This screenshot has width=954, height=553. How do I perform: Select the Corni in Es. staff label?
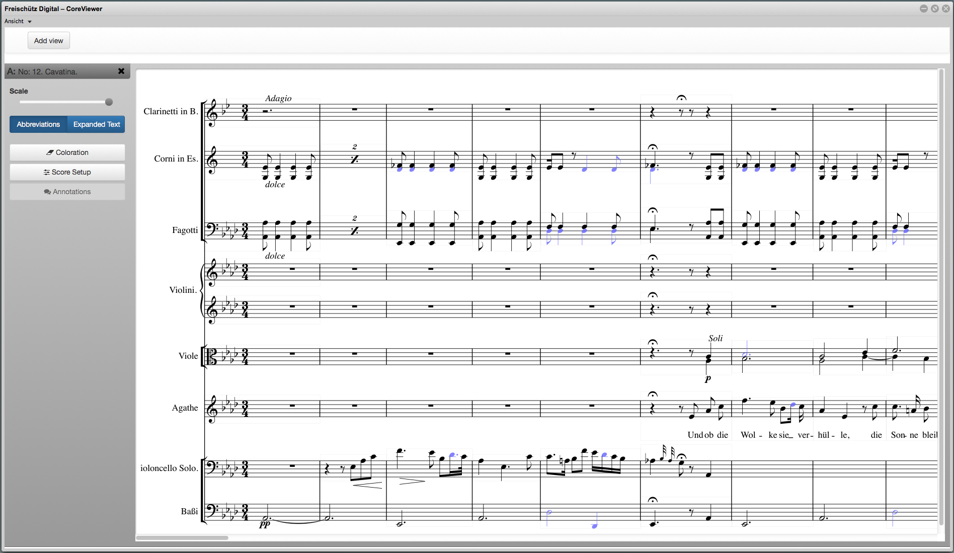(176, 159)
